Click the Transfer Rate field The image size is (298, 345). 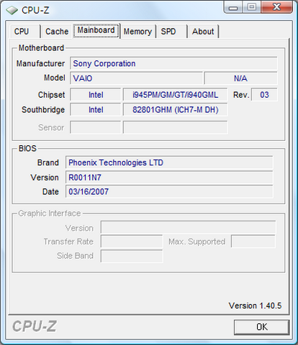132,241
